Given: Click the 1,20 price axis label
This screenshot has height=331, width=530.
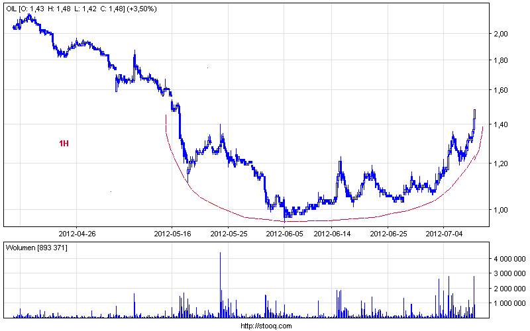Looking at the screenshot, I should coord(501,164).
